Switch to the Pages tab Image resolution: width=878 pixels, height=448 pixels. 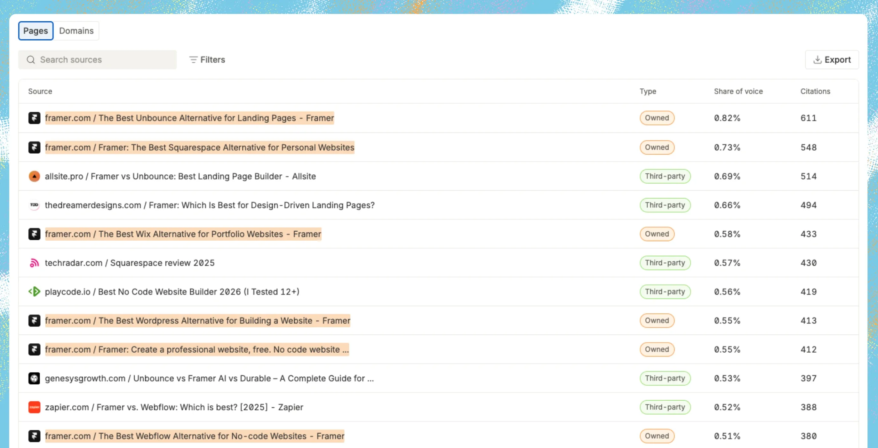click(x=36, y=31)
